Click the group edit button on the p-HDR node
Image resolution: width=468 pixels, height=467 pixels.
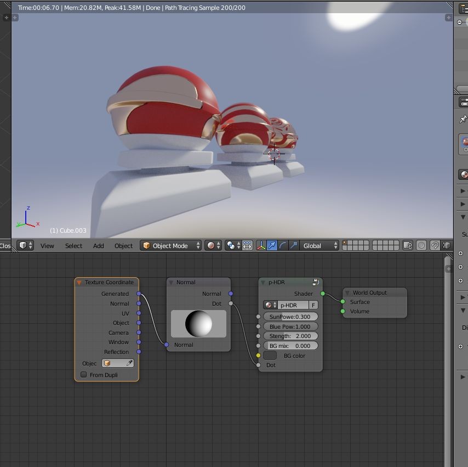(316, 282)
